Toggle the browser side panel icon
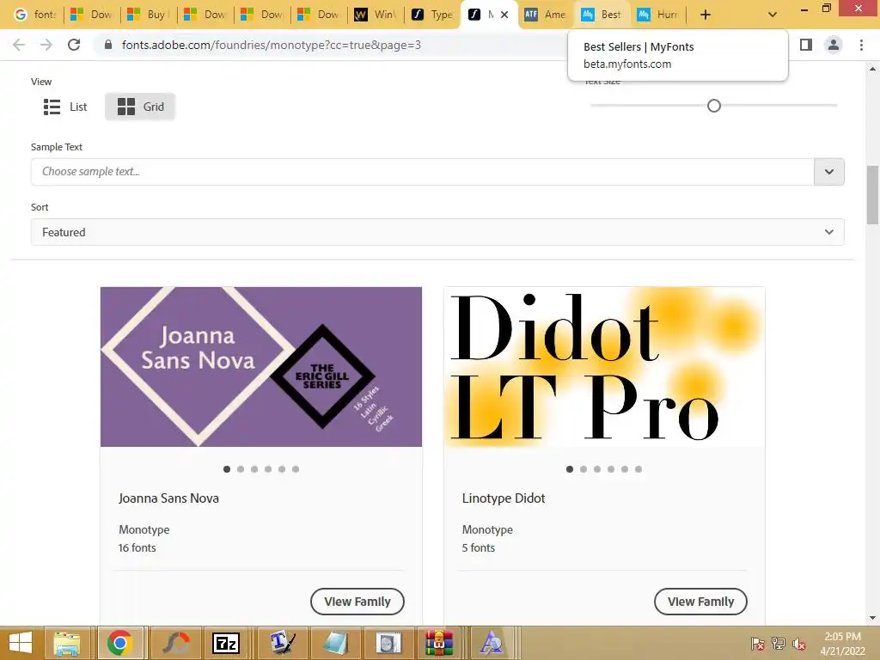880x660 pixels. tap(806, 45)
